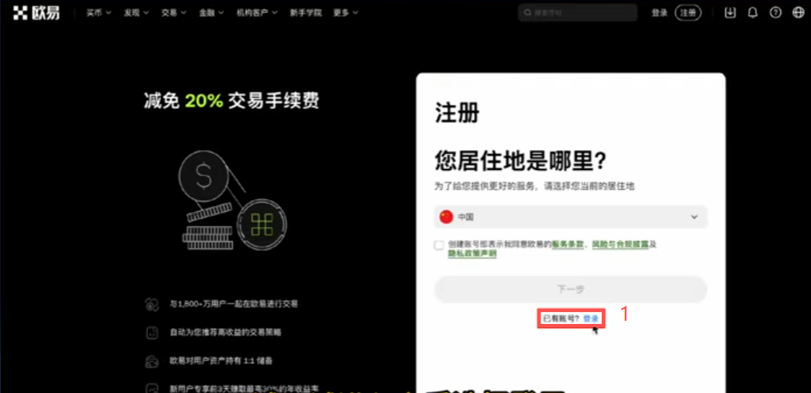Open the help question mark icon
Screen dimensions: 811x393
[775, 13]
